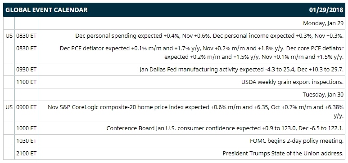Screen dimensions: 348x163
Task: Click the S&P CoreLogic home price index entry
Action: click(195, 112)
